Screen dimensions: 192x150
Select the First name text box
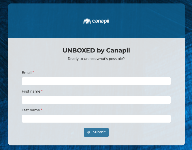click(x=96, y=100)
